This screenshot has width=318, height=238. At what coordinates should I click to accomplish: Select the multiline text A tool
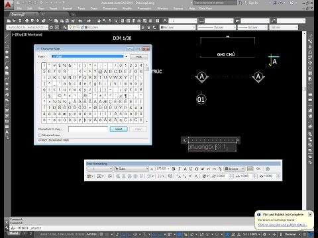pos(7,132)
